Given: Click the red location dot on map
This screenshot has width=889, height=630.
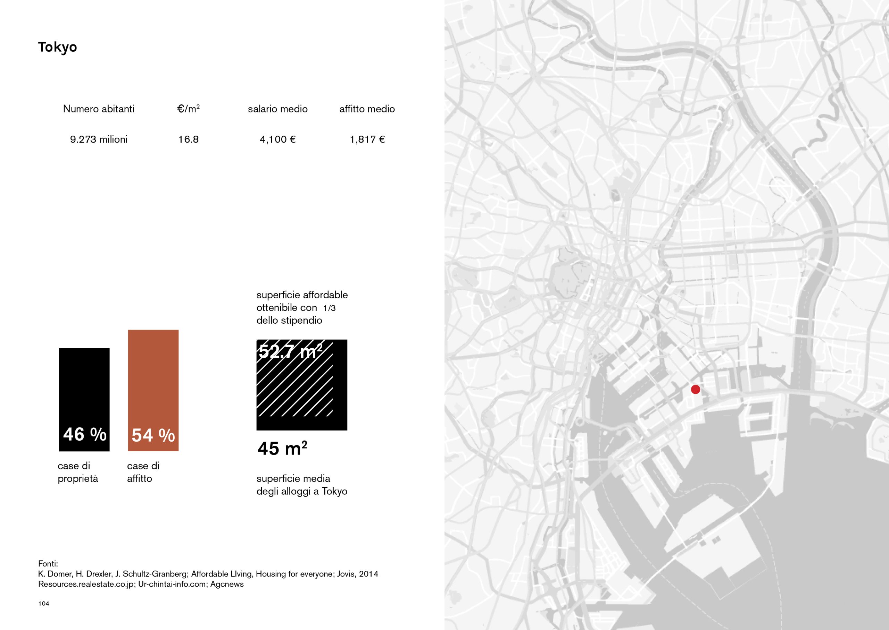Looking at the screenshot, I should 695,389.
